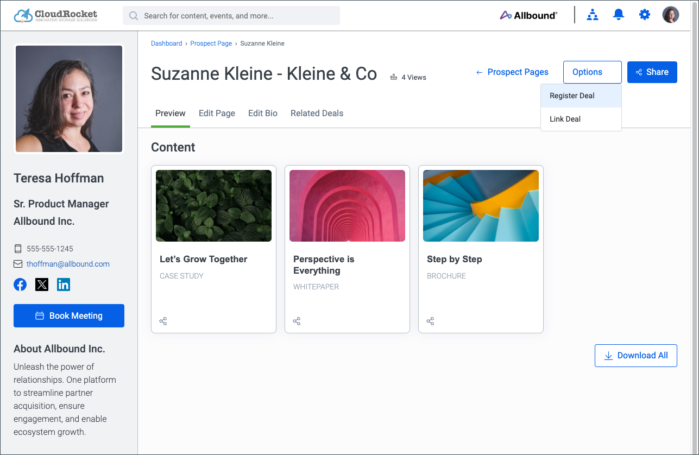This screenshot has width=699, height=455.
Task: Click the views chart icon beside 4 Views
Action: [x=394, y=77]
